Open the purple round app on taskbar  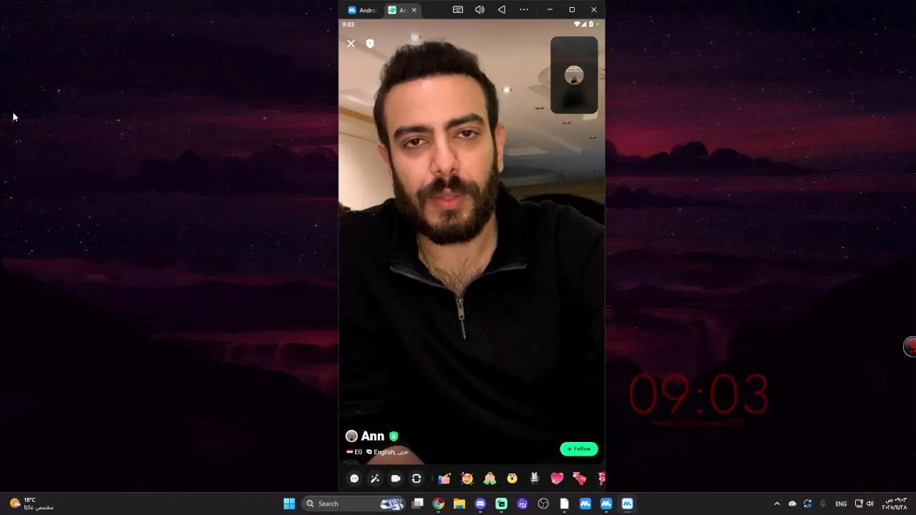522,504
